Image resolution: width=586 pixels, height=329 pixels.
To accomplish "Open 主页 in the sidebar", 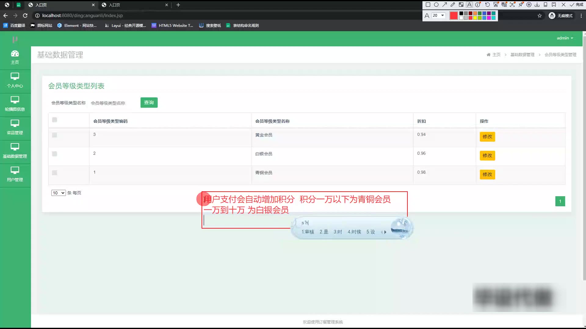I will point(15,57).
